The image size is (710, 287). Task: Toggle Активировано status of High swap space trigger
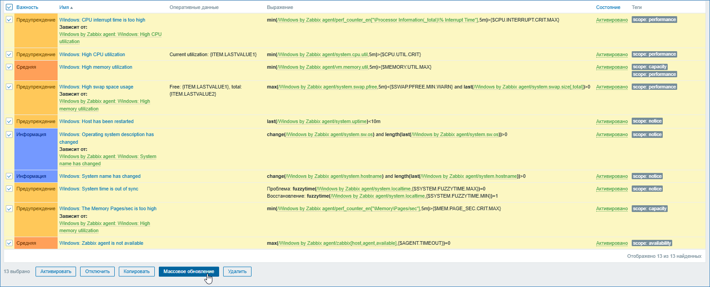tap(611, 87)
